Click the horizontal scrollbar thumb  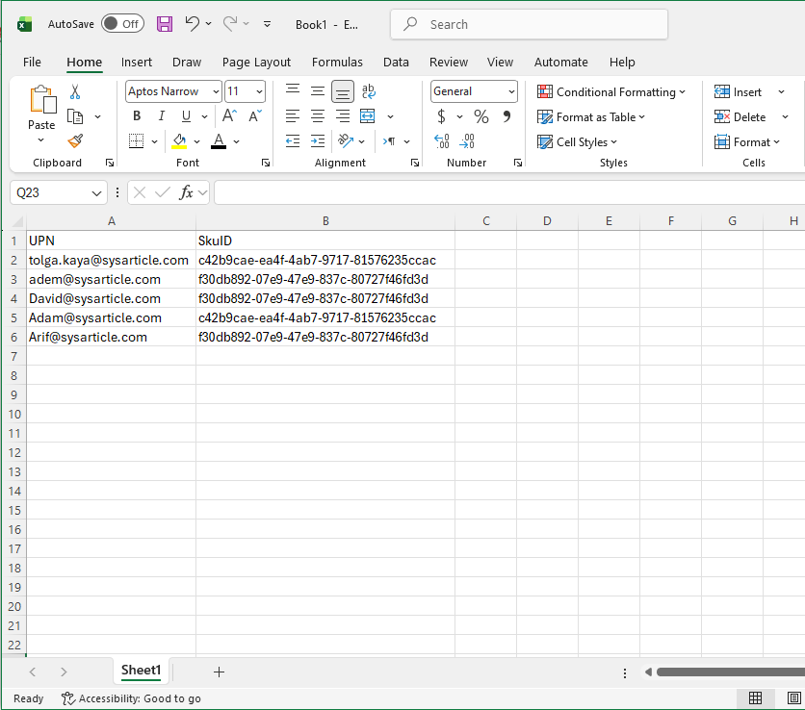[x=731, y=672]
